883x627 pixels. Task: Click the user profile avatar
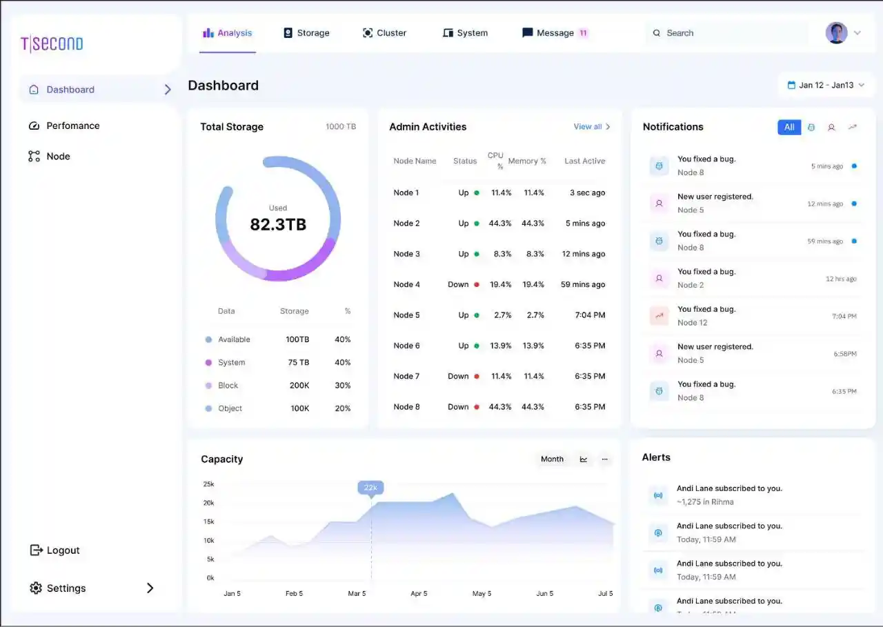(836, 32)
